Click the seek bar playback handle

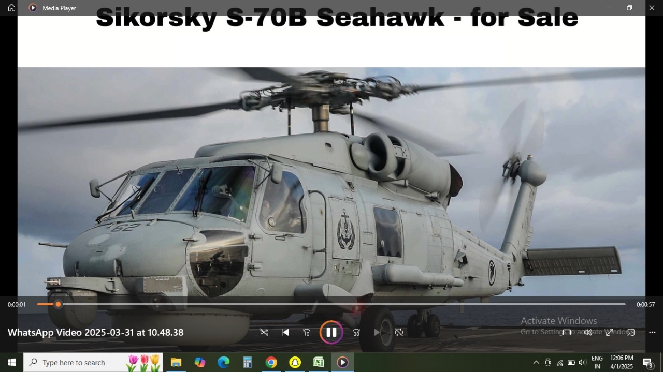coord(58,304)
